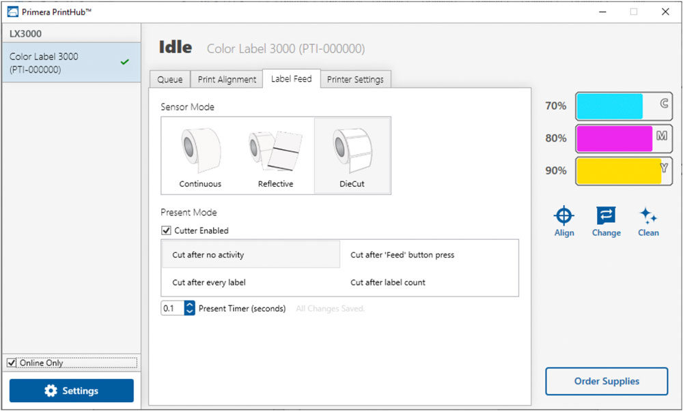Click the cyan ink level bar

tap(624, 106)
